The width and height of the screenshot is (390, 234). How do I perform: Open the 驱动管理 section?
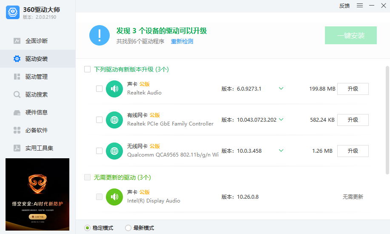tap(37, 77)
